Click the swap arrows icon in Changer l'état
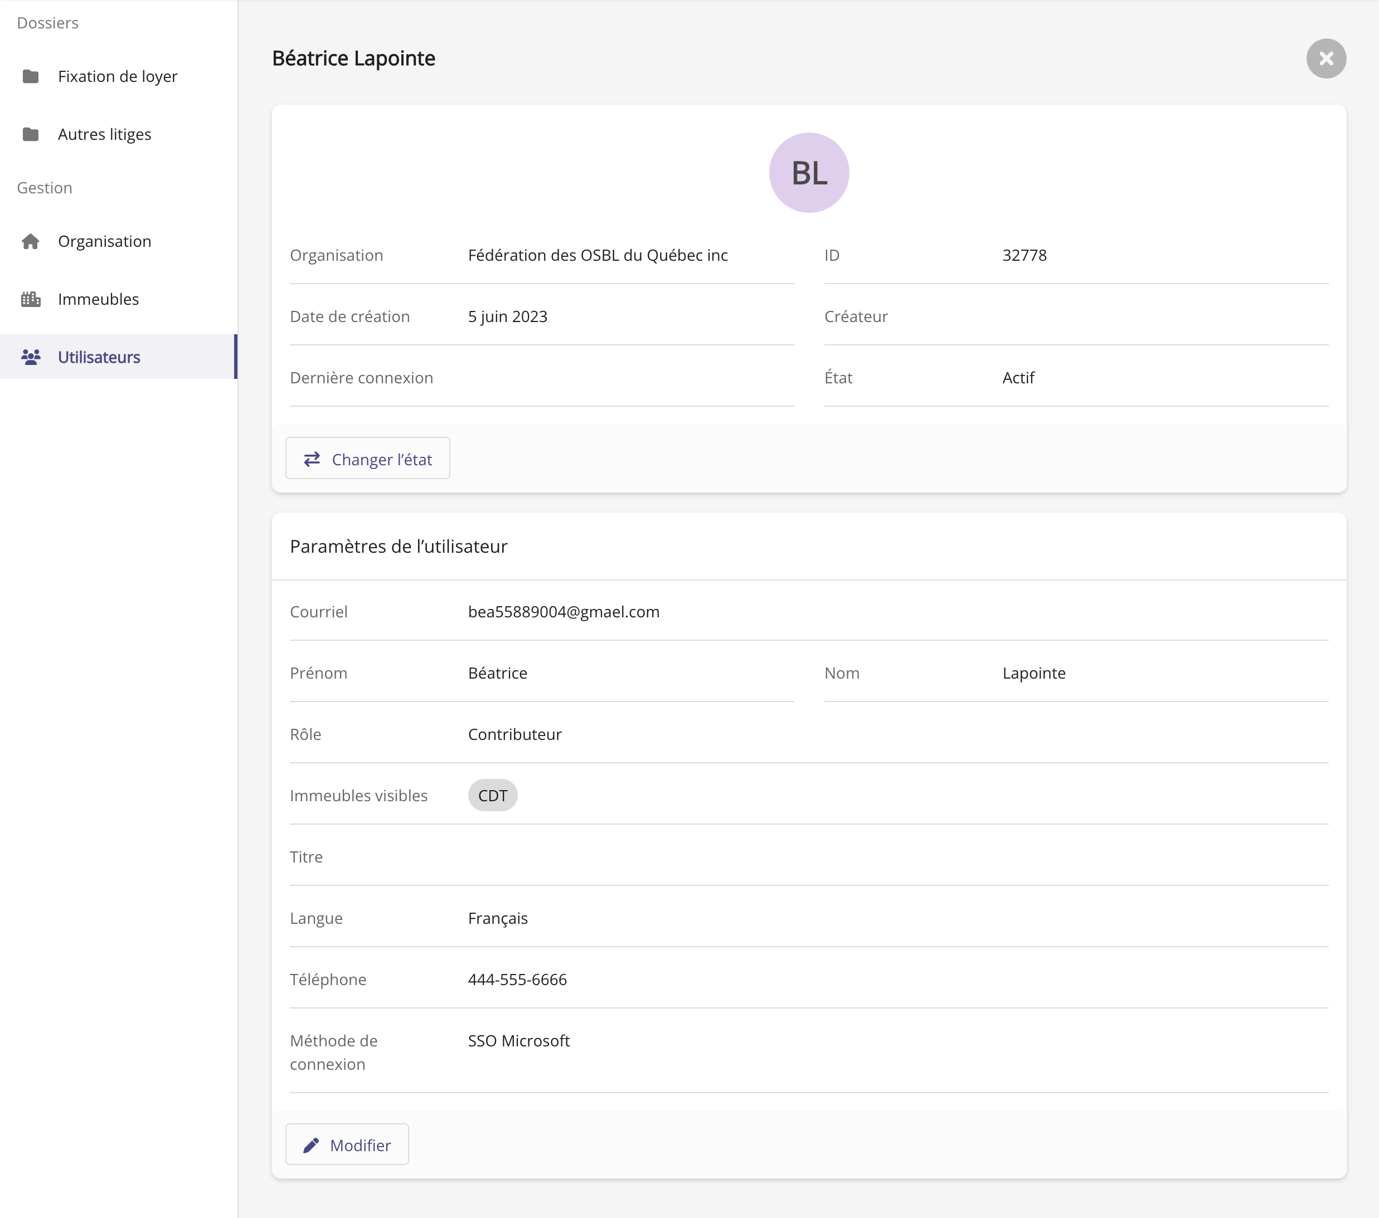This screenshot has width=1379, height=1218. coord(312,459)
